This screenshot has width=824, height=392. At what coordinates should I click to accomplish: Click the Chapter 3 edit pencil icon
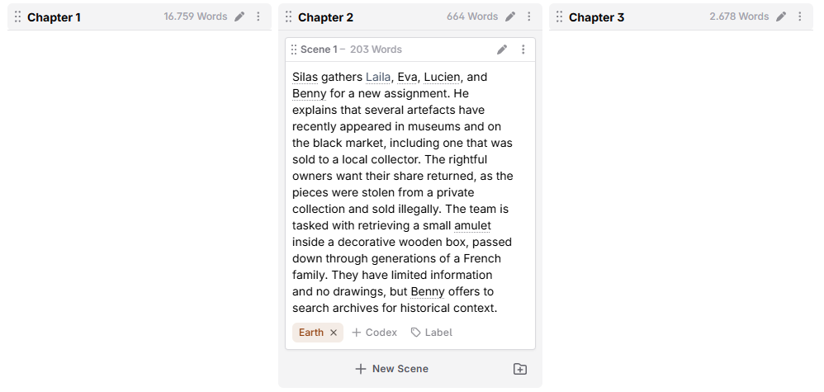(x=781, y=17)
